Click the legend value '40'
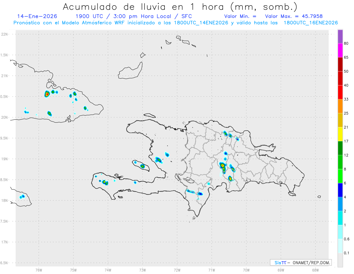 346,85
